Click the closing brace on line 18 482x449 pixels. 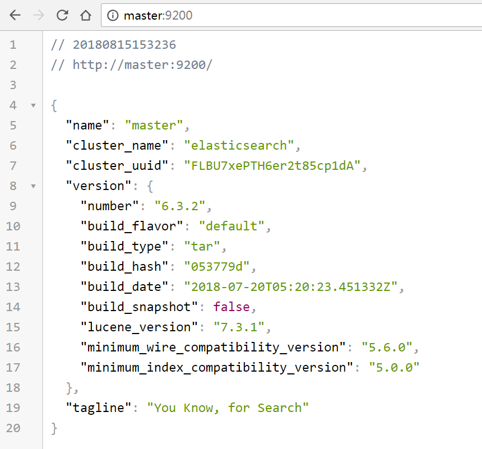69,388
